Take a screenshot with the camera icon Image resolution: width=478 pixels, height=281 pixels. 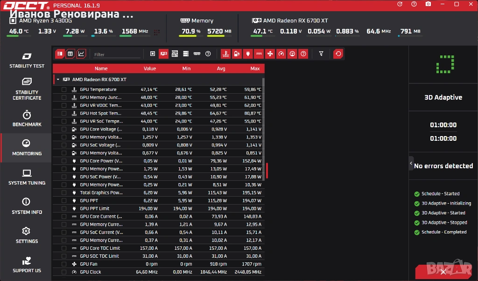coord(429,4)
